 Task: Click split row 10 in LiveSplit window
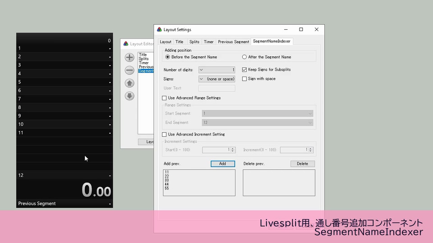[64, 124]
